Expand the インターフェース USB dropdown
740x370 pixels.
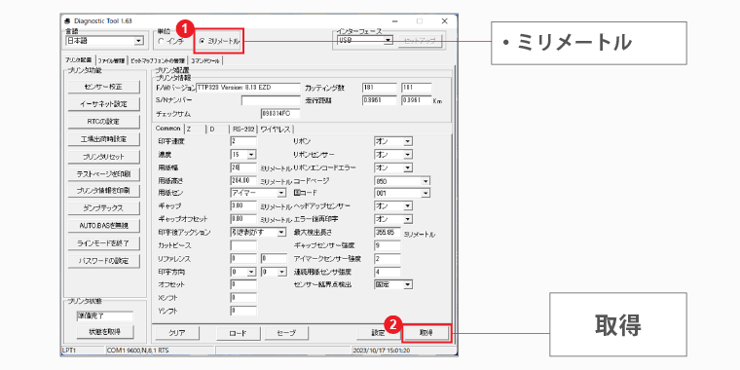(x=388, y=41)
